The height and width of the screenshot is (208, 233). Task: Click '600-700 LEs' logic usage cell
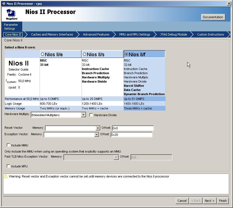[x=61, y=104]
